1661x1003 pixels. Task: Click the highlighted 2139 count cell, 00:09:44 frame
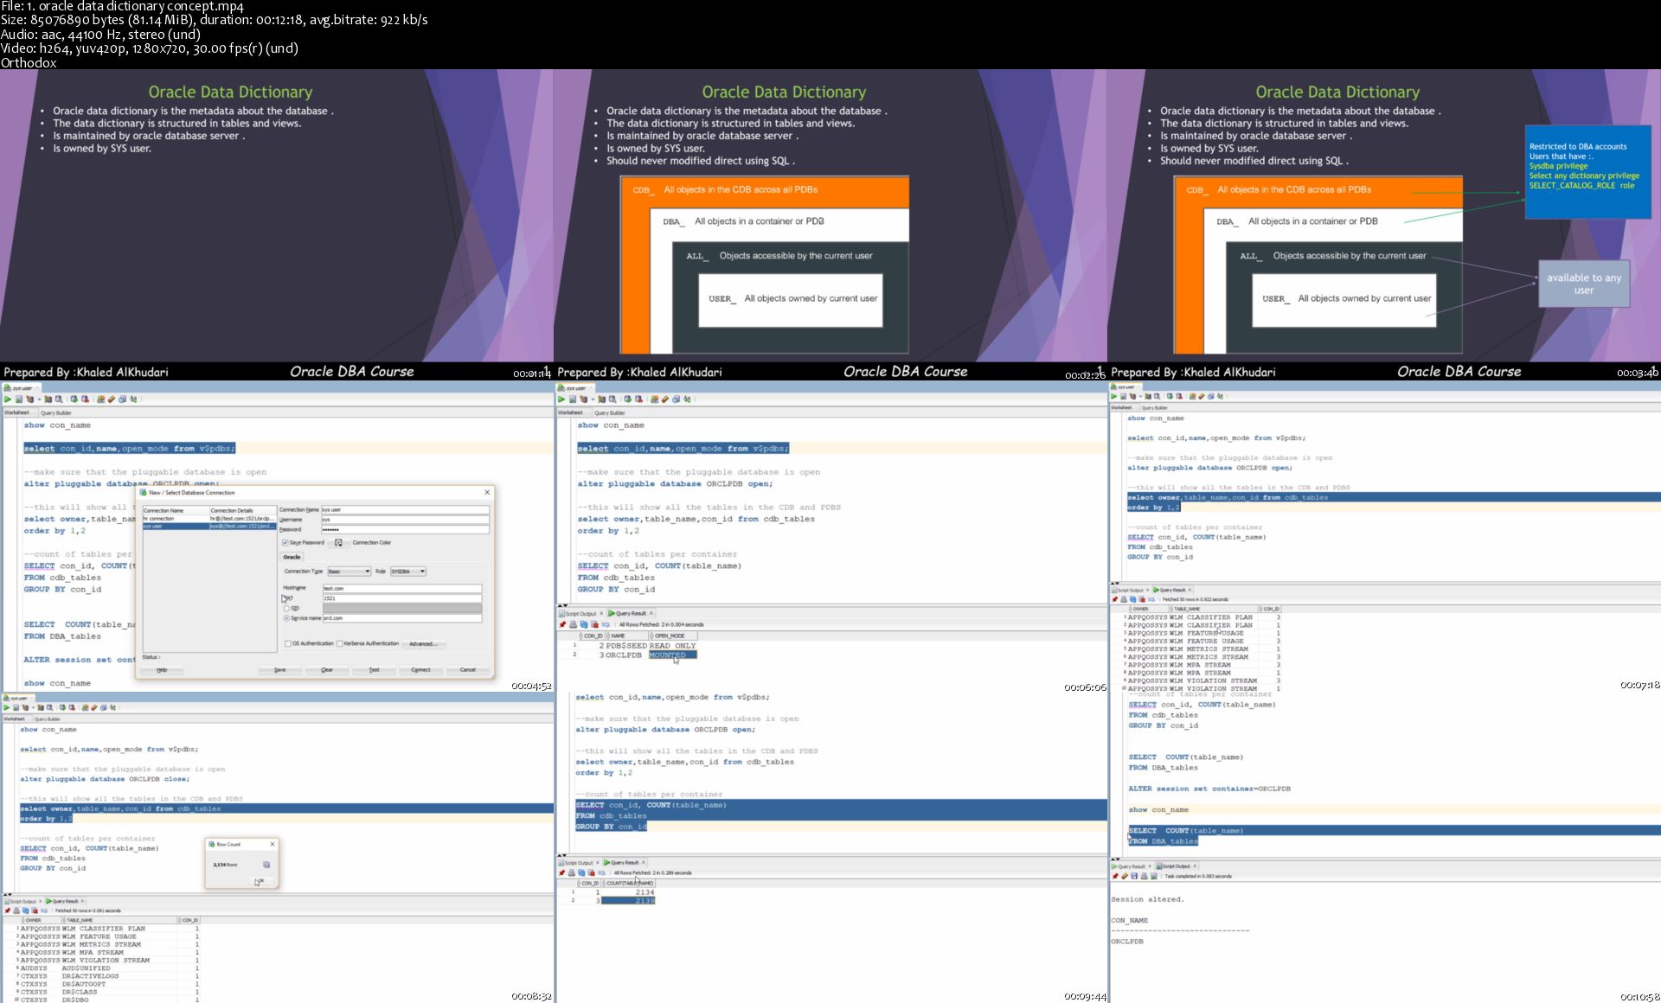click(628, 900)
